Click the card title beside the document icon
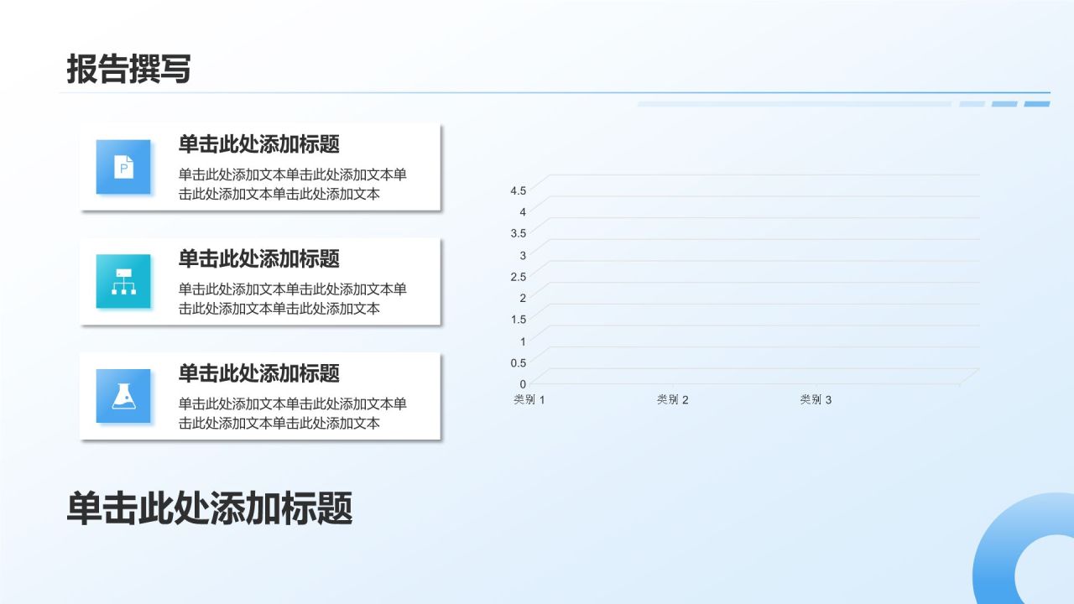This screenshot has height=604, width=1074. point(259,143)
